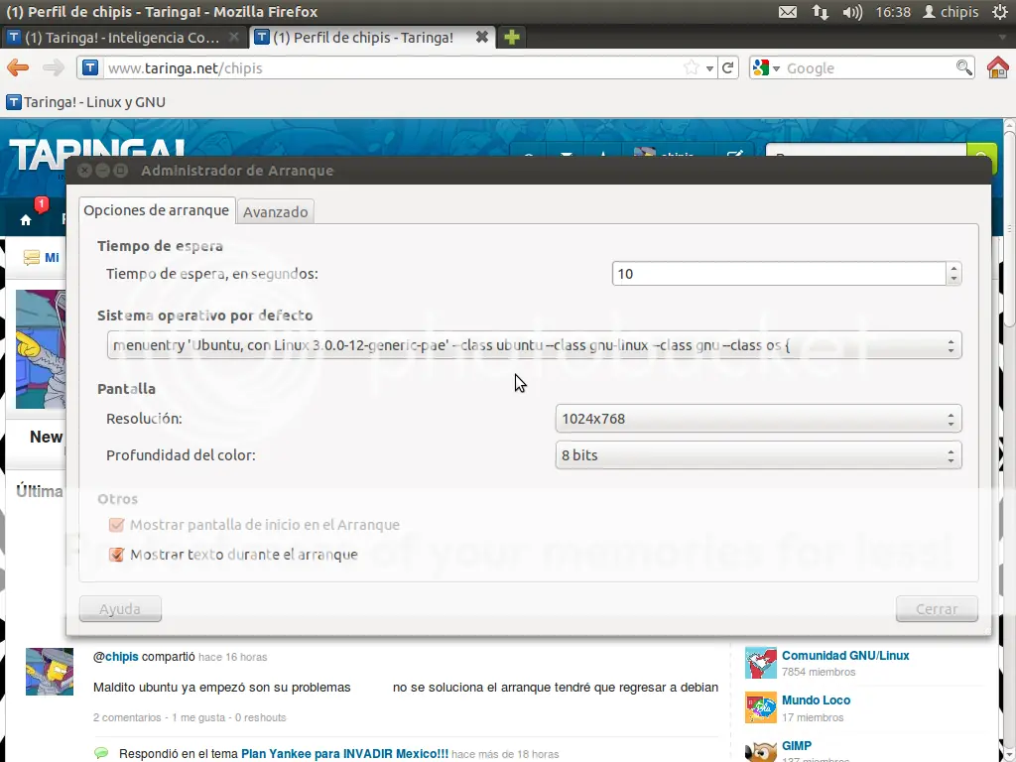This screenshot has width=1016, height=762.
Task: Click the search magnifier in Google box
Action: point(963,67)
